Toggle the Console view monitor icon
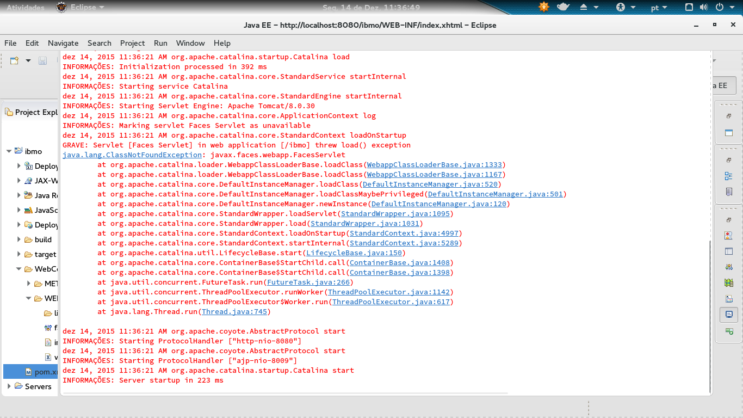This screenshot has width=743, height=418. [729, 315]
